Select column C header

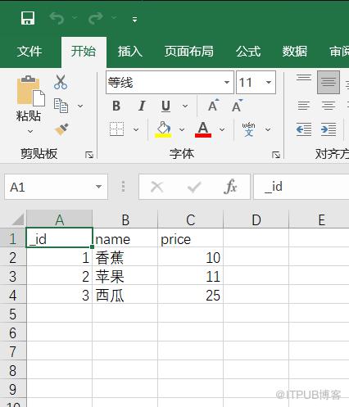pyautogui.click(x=191, y=219)
